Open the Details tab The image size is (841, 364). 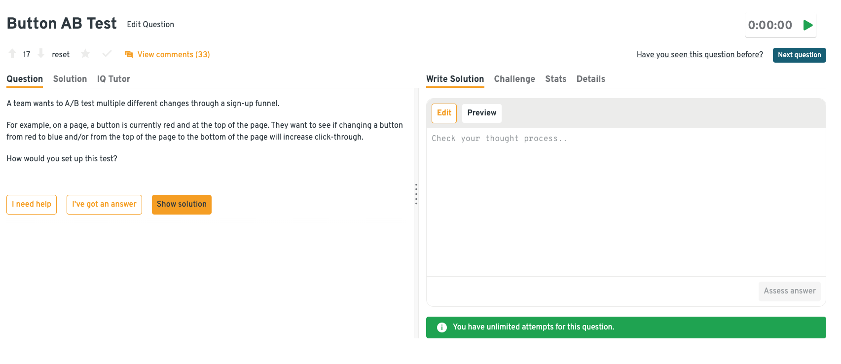click(590, 79)
